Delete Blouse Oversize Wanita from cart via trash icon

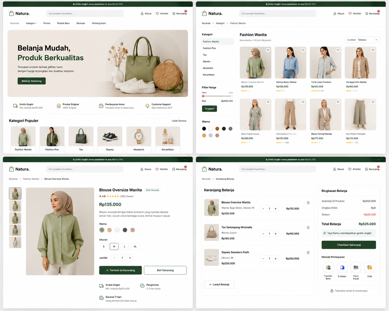pos(308,203)
